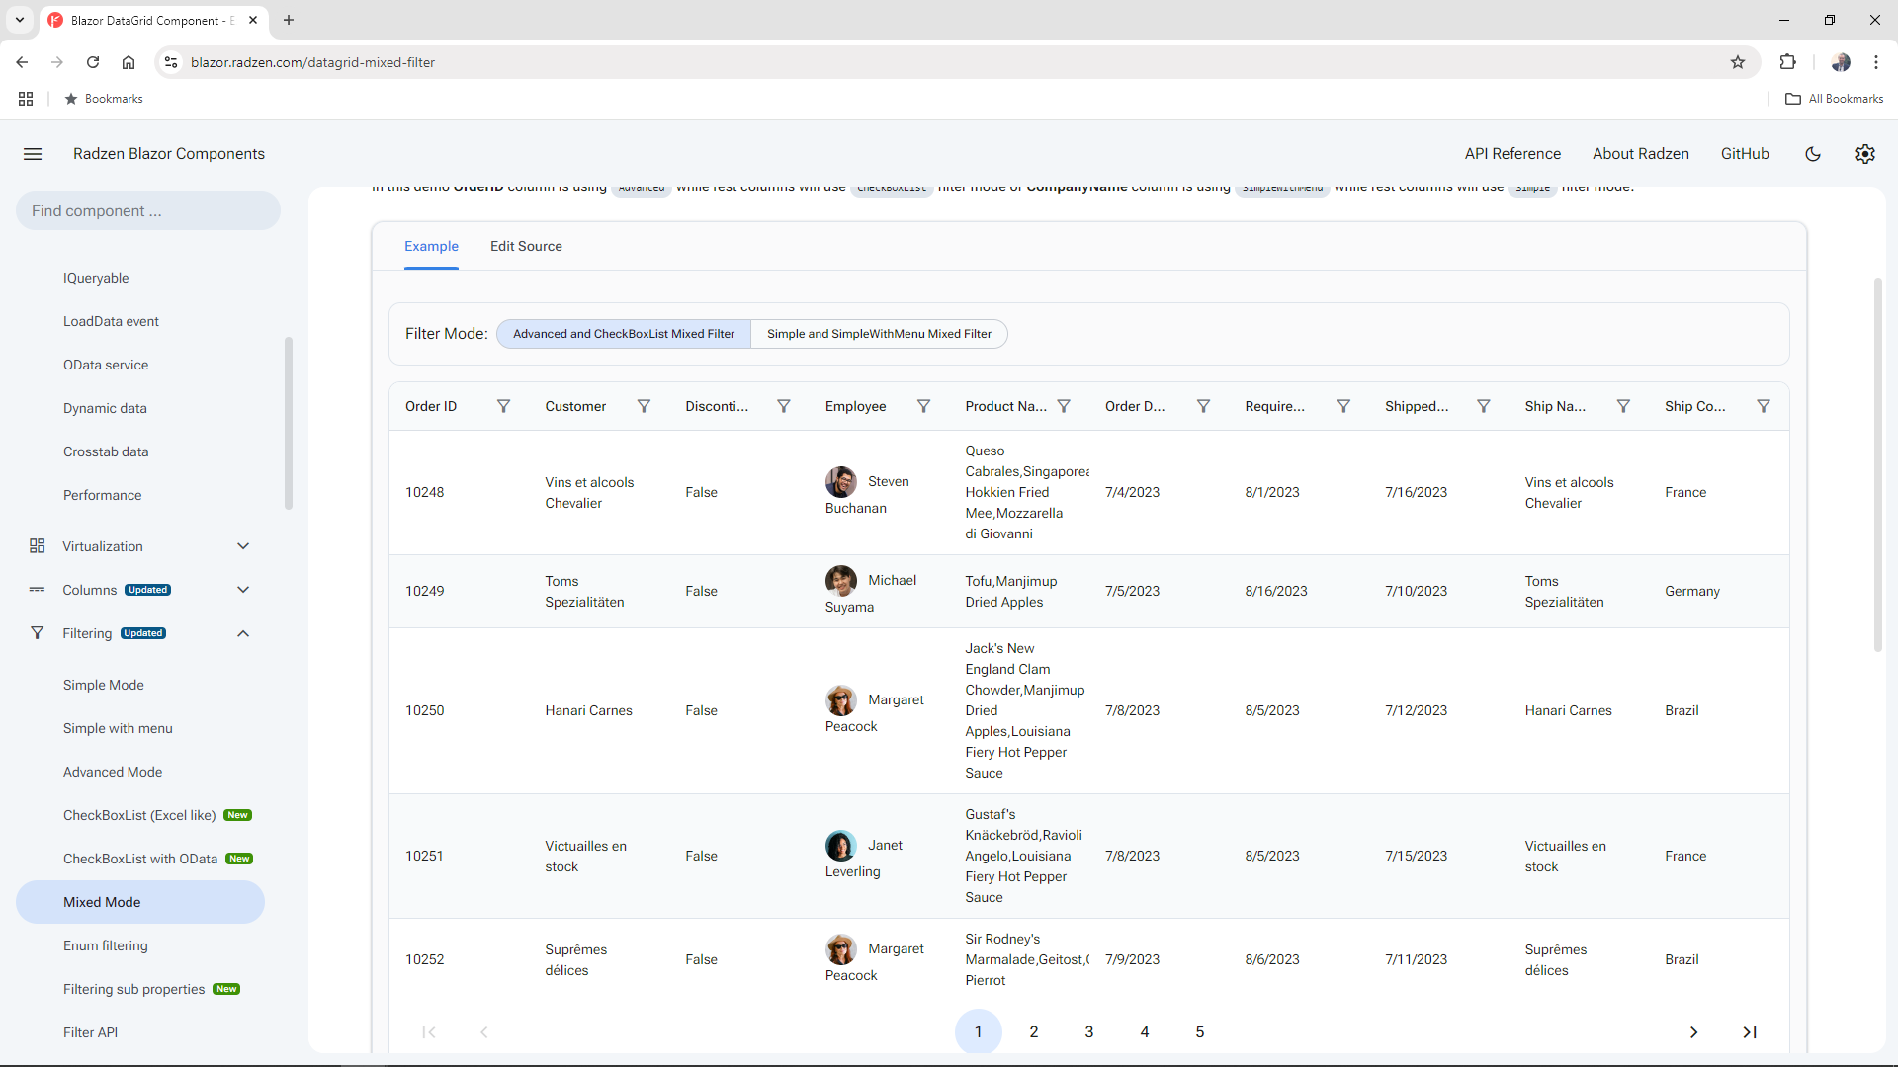1898x1067 pixels.
Task: Go to browser home page
Action: tap(129, 62)
